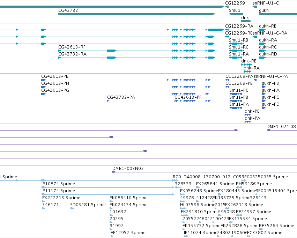
Task: Click the dnk gene label
Action: 245,17
